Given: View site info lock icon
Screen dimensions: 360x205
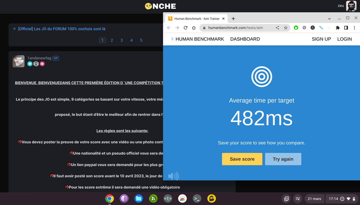Looking at the screenshot, I should (x=204, y=28).
